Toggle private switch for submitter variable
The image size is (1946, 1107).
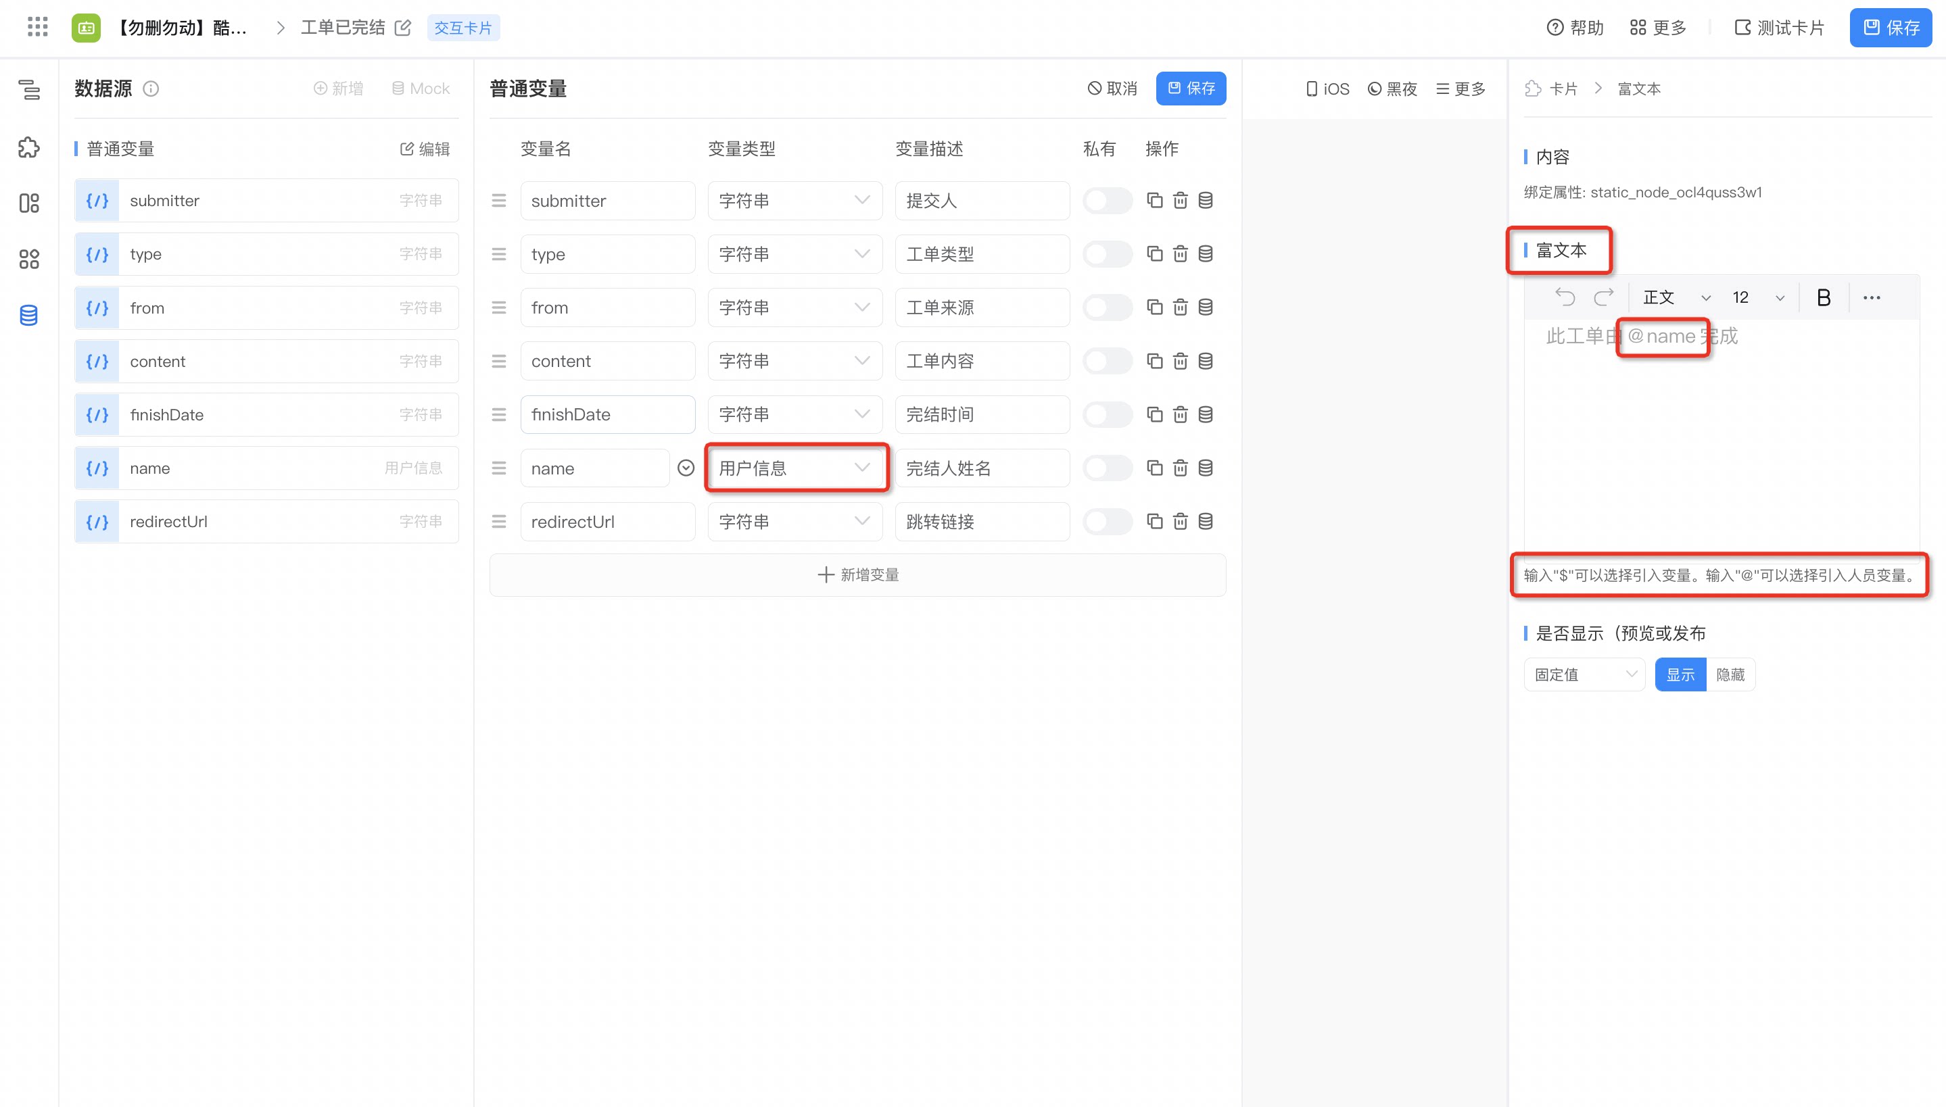tap(1108, 201)
